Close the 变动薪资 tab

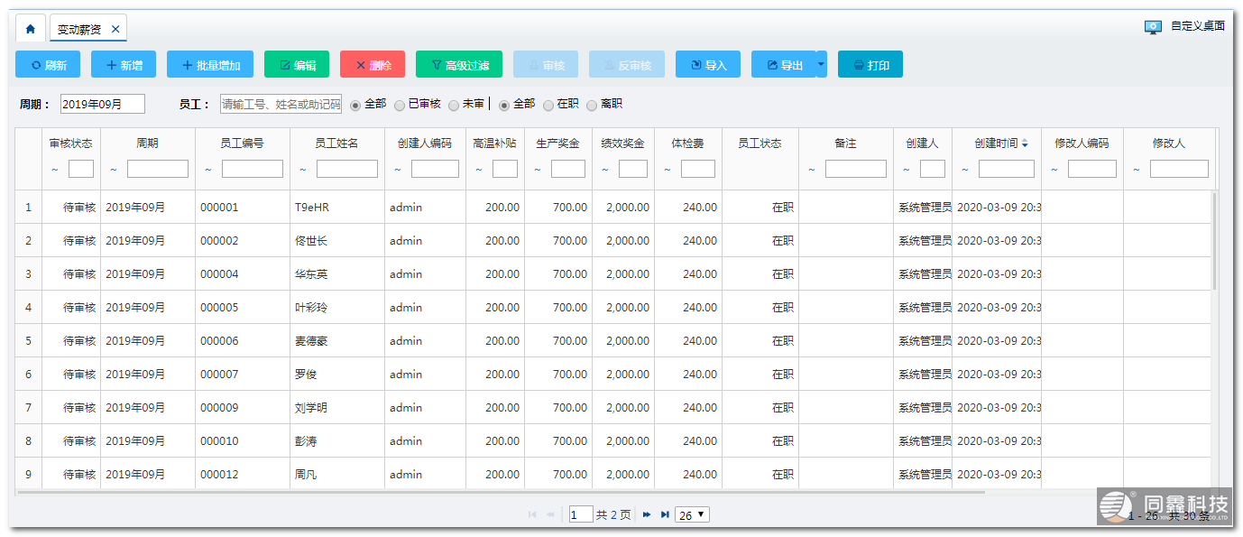[x=115, y=29]
